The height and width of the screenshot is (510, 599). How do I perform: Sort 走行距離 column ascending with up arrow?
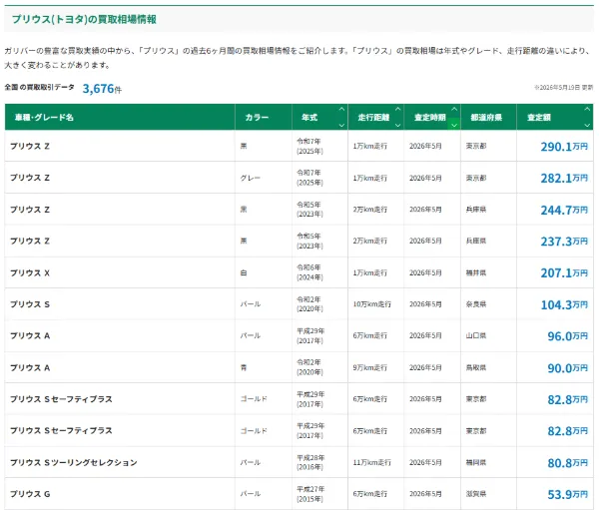coord(397,109)
